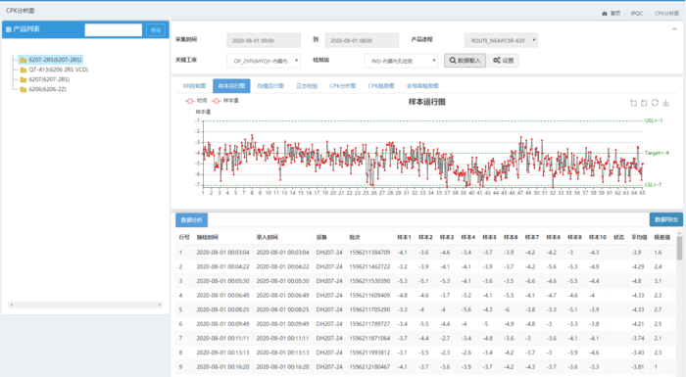Go to the CPK趋势图 tab
Viewport: 686px width, 377px height.
381,86
